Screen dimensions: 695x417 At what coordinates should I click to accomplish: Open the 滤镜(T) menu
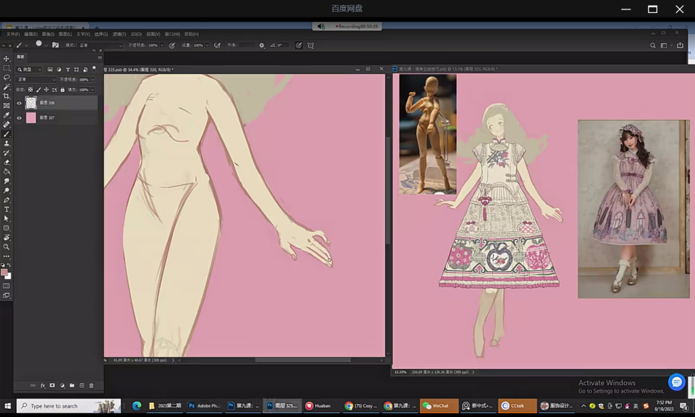[119, 34]
